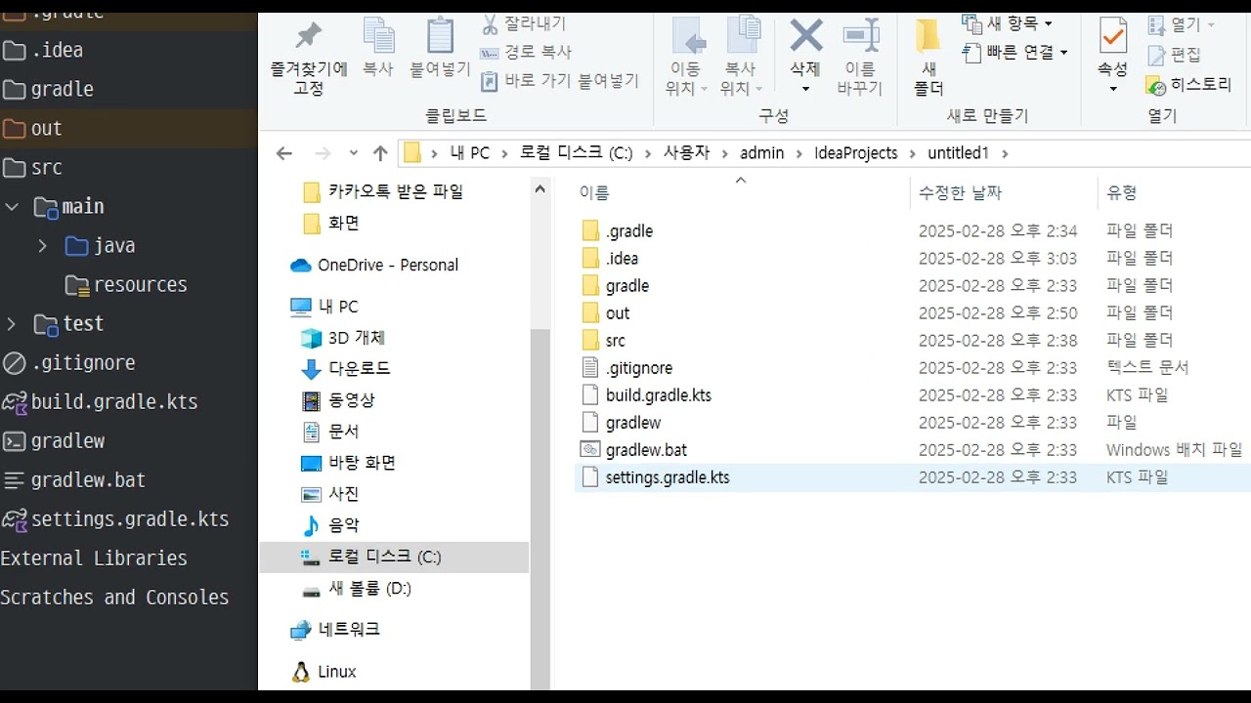Click Open (열기) in the ribbon

[1181, 24]
